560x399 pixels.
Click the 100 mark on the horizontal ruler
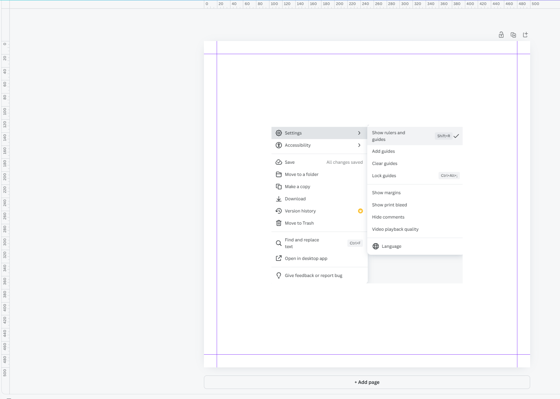pyautogui.click(x=274, y=4)
